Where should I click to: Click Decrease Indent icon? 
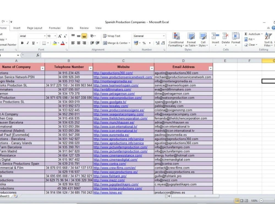pos(92,43)
